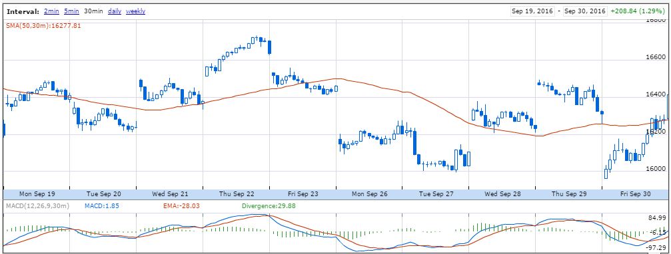Click the Wed Sep 28 date label
Screen dimensions: 671x254
[x=503, y=193]
